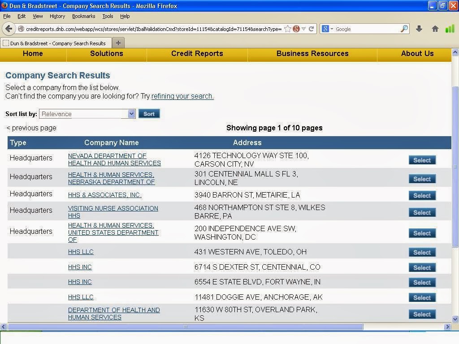This screenshot has width=459, height=344.
Task: Open Department of Health Overland Park link
Action: pyautogui.click(x=114, y=313)
